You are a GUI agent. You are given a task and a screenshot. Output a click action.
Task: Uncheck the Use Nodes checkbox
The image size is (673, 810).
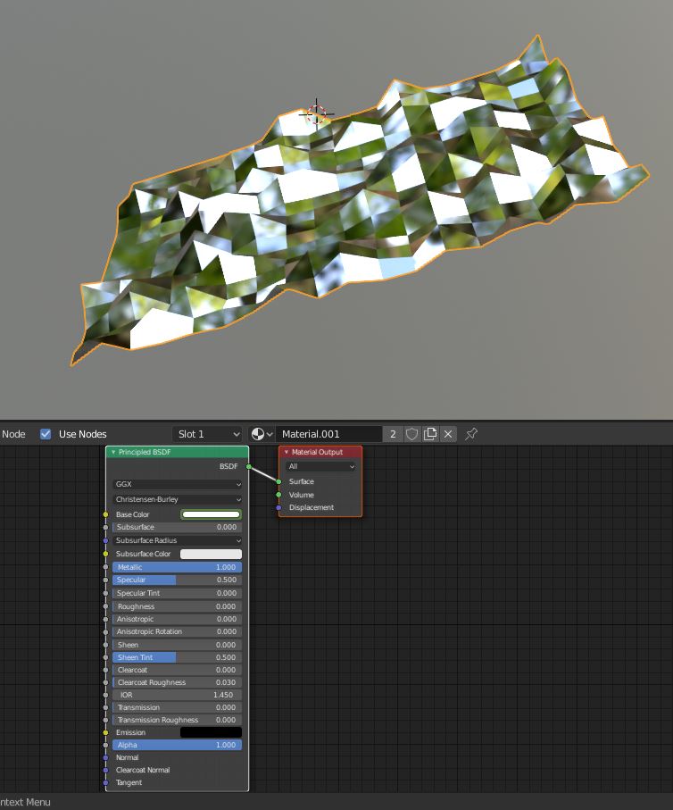[46, 434]
